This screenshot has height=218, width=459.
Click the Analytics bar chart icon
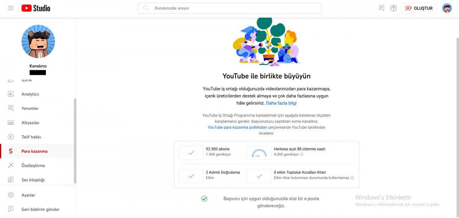(11, 94)
